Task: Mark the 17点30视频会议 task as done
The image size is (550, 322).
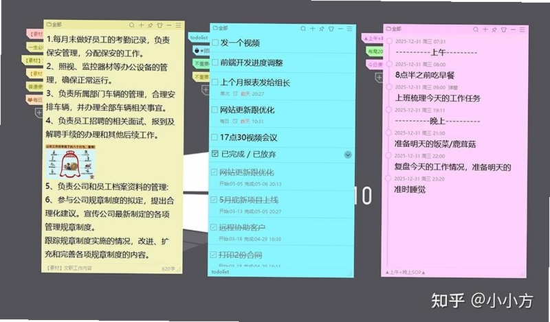Action: pyautogui.click(x=214, y=137)
